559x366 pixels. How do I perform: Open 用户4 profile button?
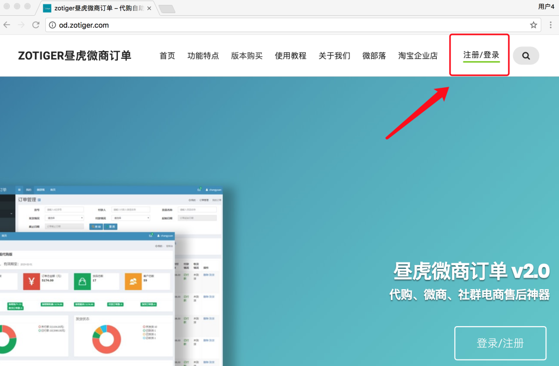[546, 7]
